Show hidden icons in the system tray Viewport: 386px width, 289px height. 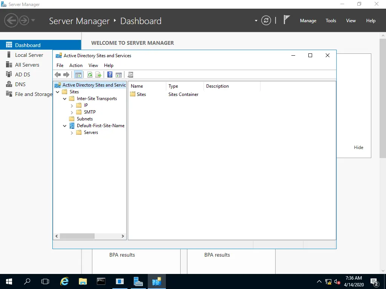pos(319,281)
